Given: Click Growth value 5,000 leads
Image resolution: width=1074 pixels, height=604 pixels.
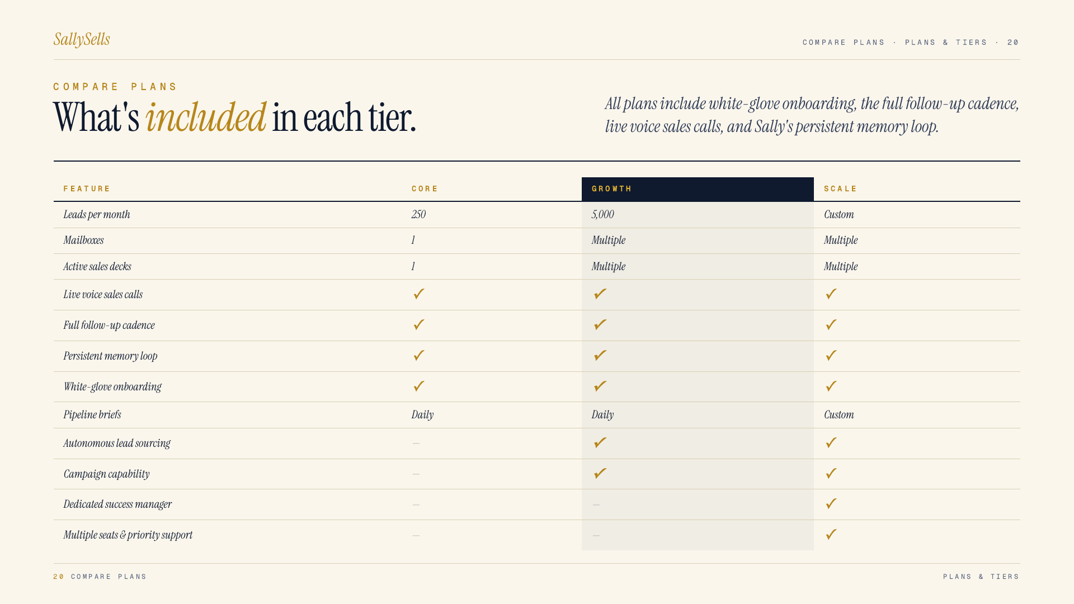Looking at the screenshot, I should coord(603,215).
